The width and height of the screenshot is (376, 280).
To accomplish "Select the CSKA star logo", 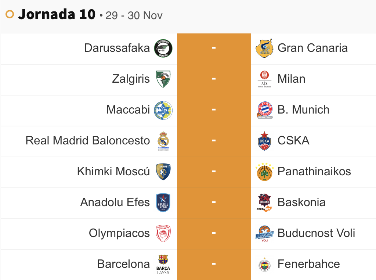I will [265, 141].
